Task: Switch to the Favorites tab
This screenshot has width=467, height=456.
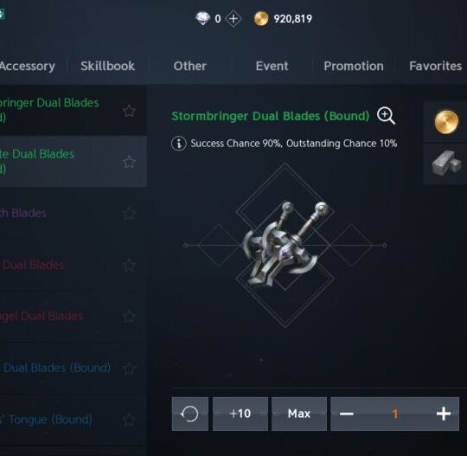Action: [x=435, y=66]
